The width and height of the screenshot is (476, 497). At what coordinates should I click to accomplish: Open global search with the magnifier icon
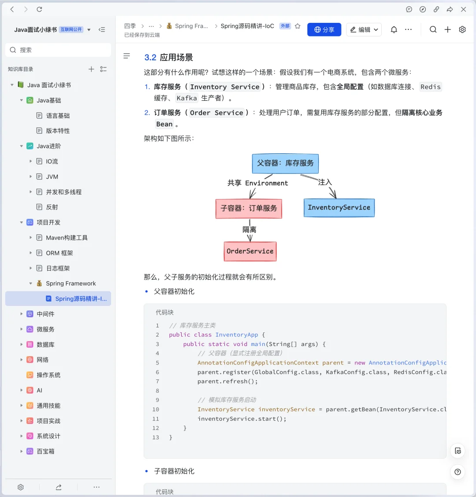pos(433,29)
